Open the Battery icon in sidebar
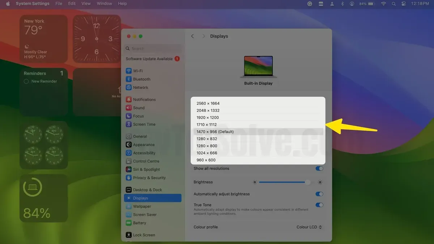434x244 pixels. [128, 223]
